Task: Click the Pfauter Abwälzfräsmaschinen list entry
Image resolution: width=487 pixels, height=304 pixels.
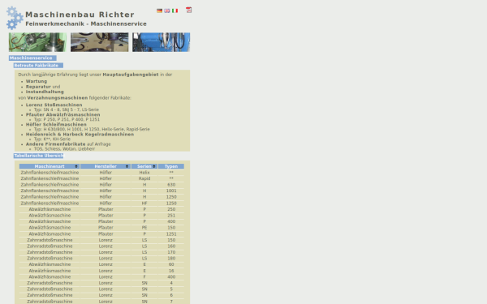Action: (x=63, y=115)
